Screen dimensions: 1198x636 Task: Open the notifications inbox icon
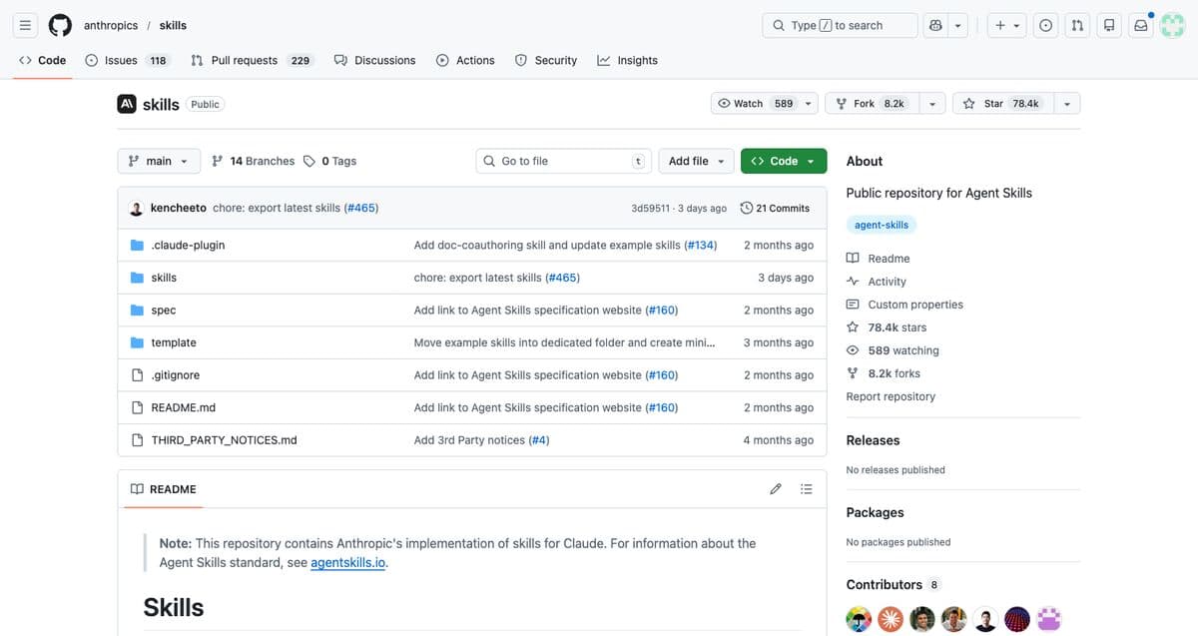tap(1140, 26)
